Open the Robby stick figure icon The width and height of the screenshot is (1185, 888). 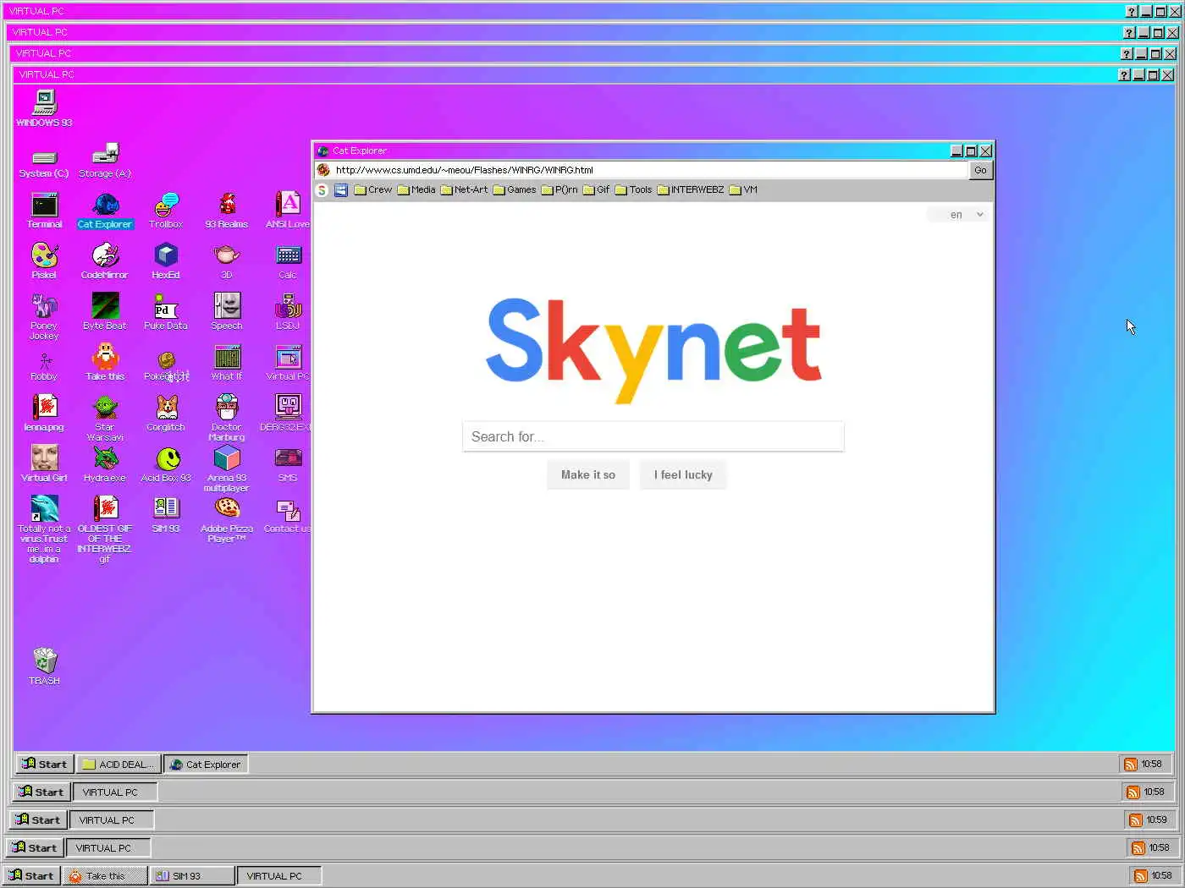[44, 366]
